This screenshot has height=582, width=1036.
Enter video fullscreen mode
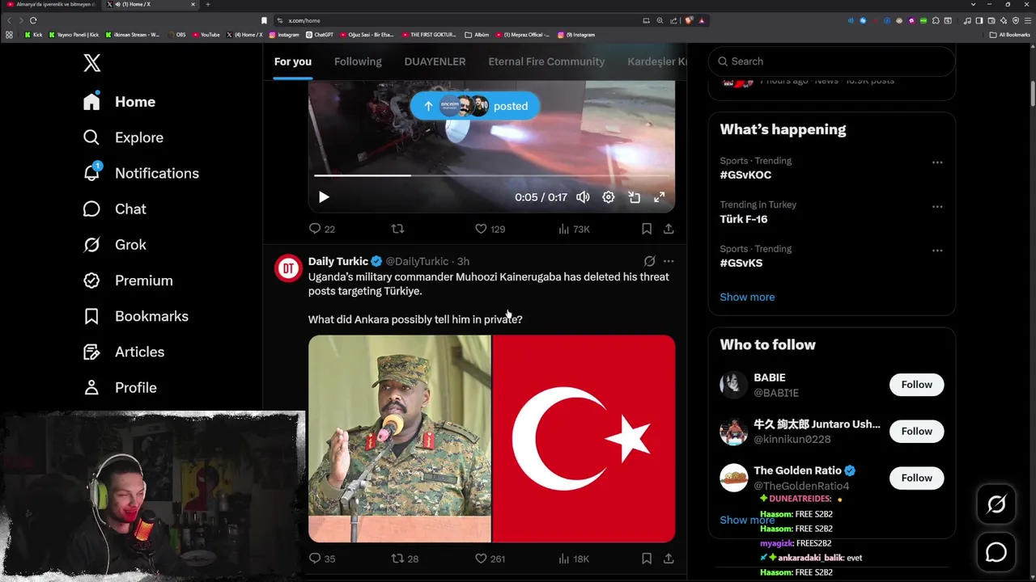point(660,197)
